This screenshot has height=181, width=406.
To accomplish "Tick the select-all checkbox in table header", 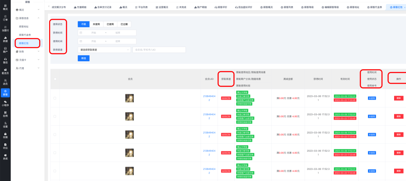I will point(55,79).
